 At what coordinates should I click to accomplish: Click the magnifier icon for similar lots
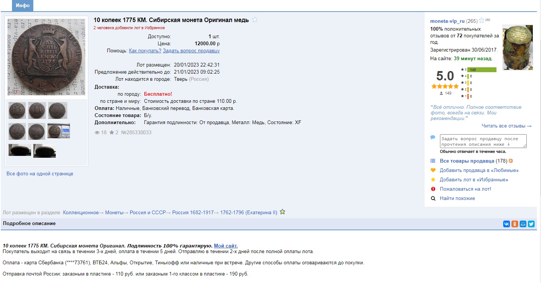tap(433, 199)
